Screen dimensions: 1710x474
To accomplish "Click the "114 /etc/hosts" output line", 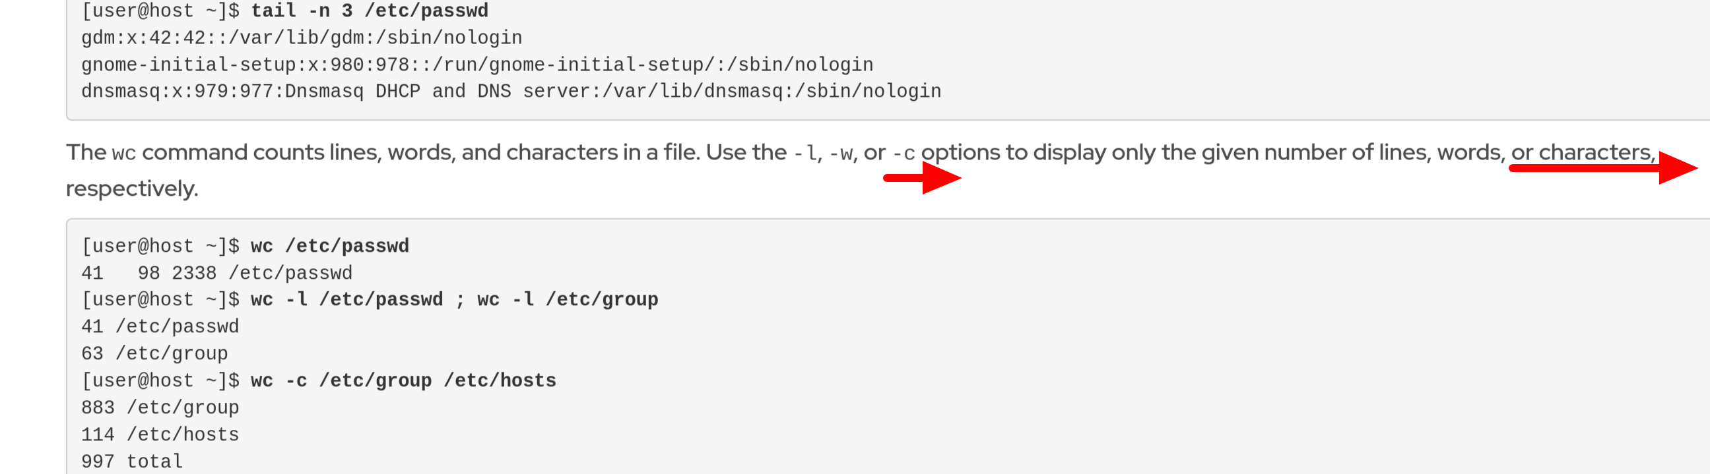I will (x=160, y=435).
